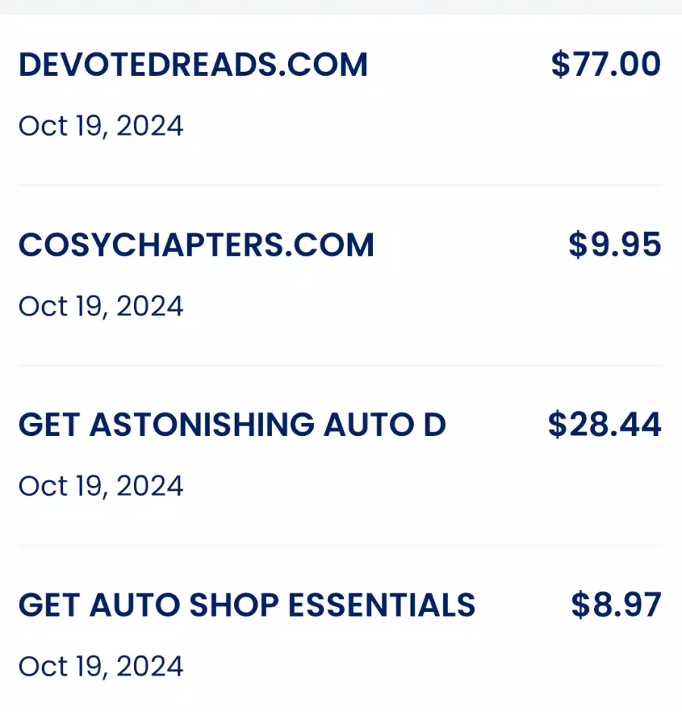The image size is (682, 712).
Task: Click blank space between ESSENTIALS and $8.97
Action: pos(523,605)
